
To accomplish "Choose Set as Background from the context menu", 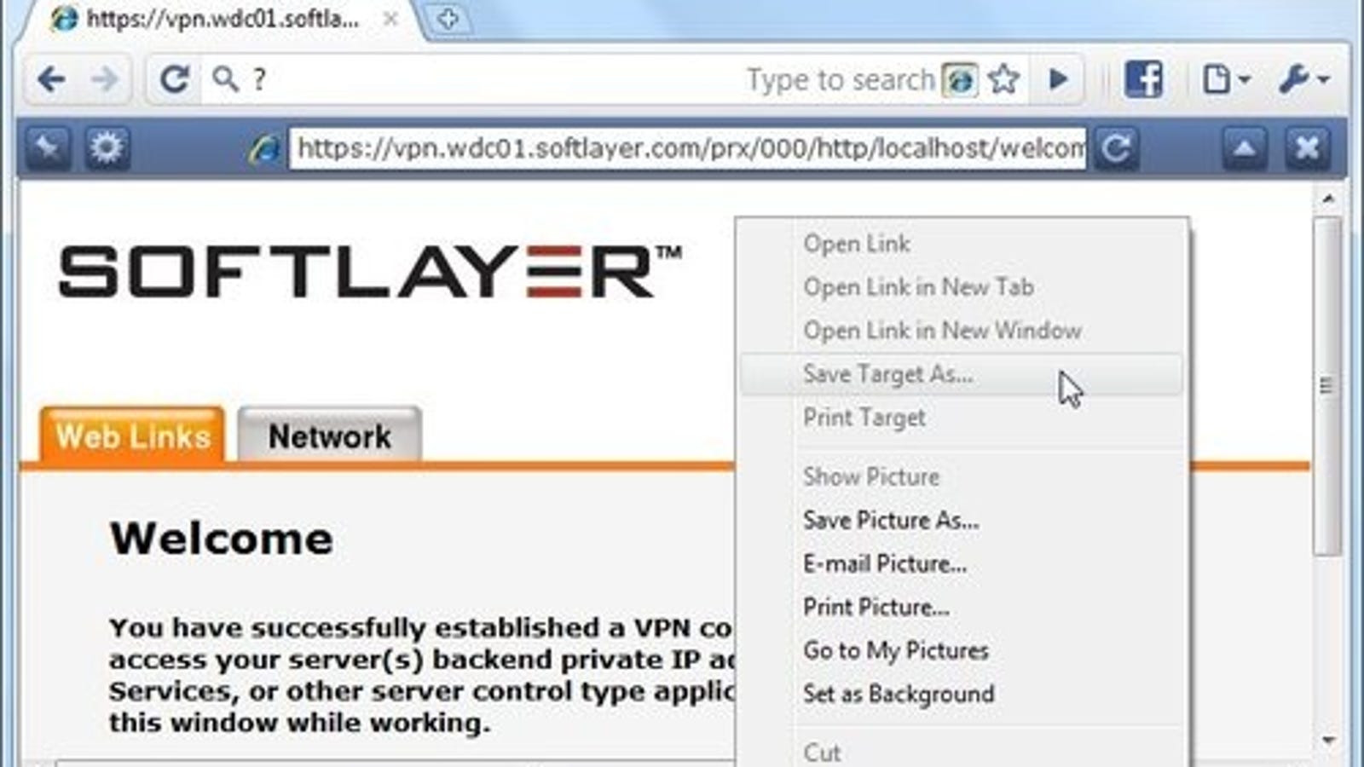I will [x=899, y=694].
